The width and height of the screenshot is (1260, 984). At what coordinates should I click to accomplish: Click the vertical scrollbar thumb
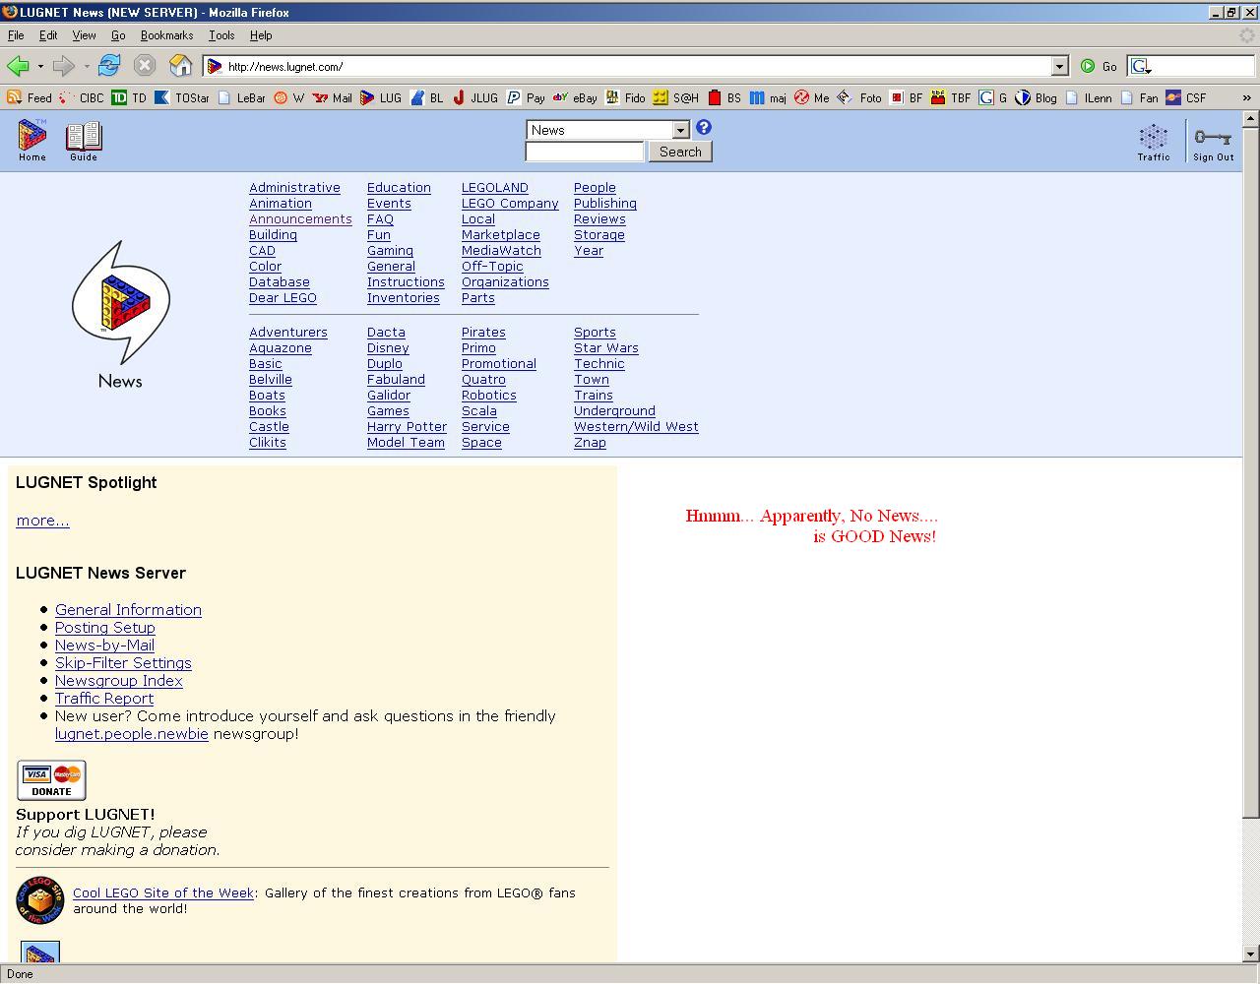(x=1251, y=472)
